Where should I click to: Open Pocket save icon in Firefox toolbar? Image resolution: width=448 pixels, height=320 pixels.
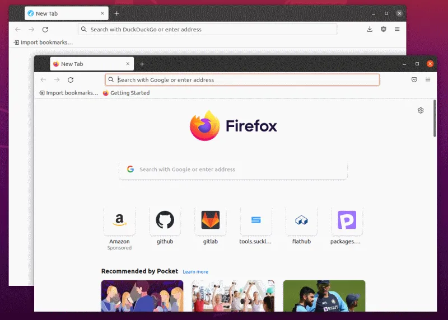[x=414, y=79]
